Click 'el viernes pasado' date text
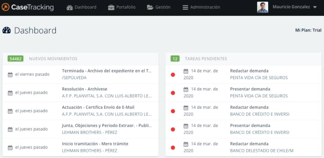Image resolution: width=324 pixels, height=158 pixels. tap(32, 74)
